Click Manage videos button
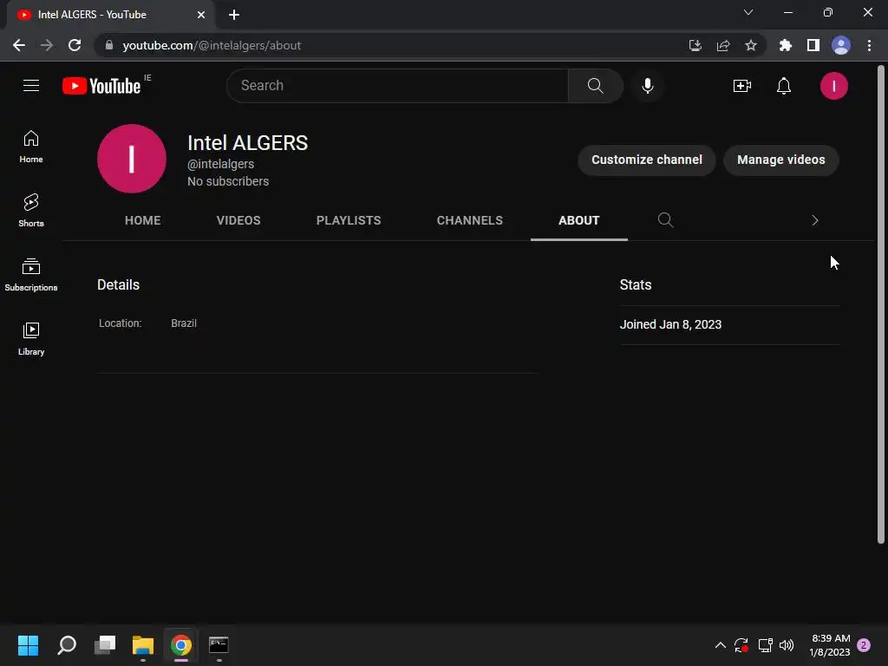This screenshot has height=666, width=888. click(781, 160)
